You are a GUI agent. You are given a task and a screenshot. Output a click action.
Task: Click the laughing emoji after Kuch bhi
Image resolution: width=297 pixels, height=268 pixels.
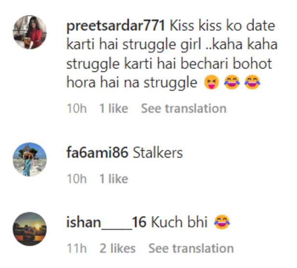click(221, 223)
